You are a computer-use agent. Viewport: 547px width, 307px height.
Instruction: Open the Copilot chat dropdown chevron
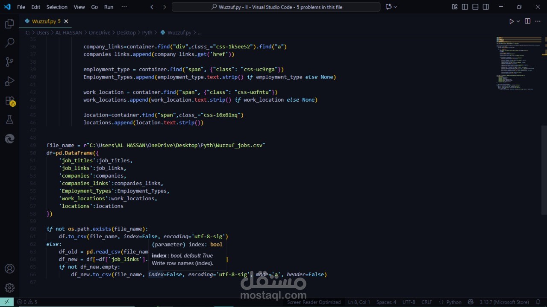(395, 7)
